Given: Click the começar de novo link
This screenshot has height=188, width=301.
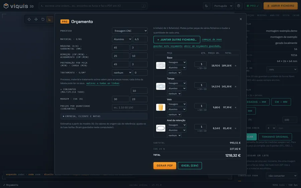Looking at the screenshot, I should (x=212, y=39).
